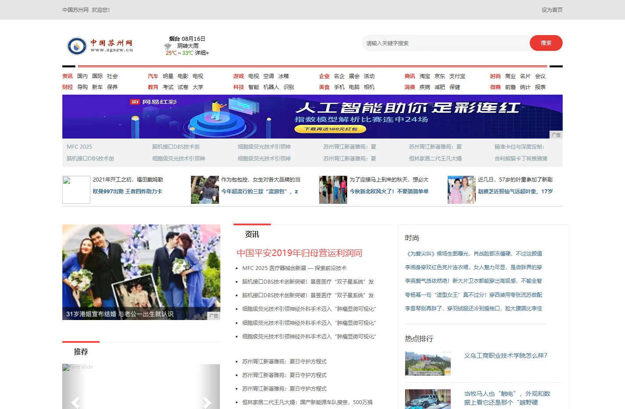Click the 牧马人 Jeep thumbnail image
The width and height of the screenshot is (625, 409).
(x=427, y=399)
